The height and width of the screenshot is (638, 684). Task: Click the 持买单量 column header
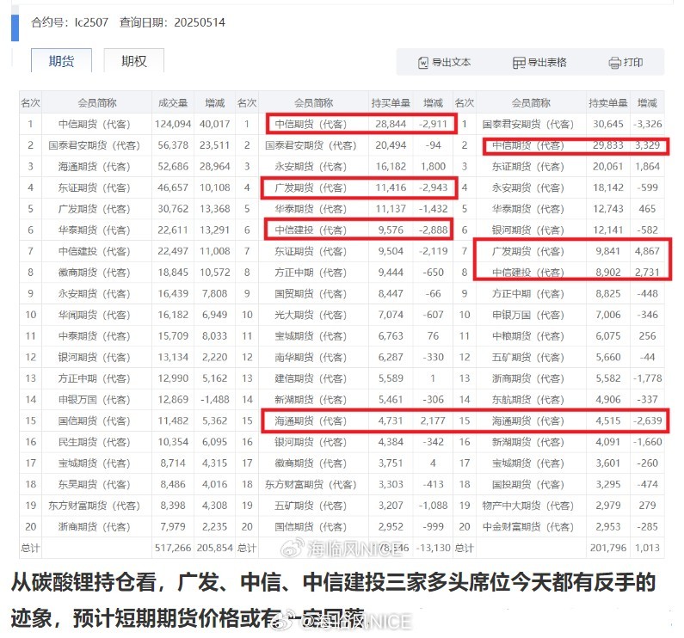point(391,103)
